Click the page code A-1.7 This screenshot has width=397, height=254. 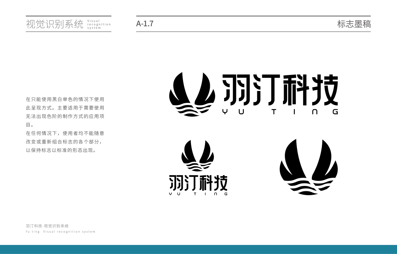click(x=145, y=24)
